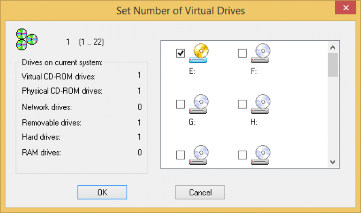
Task: Confirm with the OK button
Action: tap(102, 192)
